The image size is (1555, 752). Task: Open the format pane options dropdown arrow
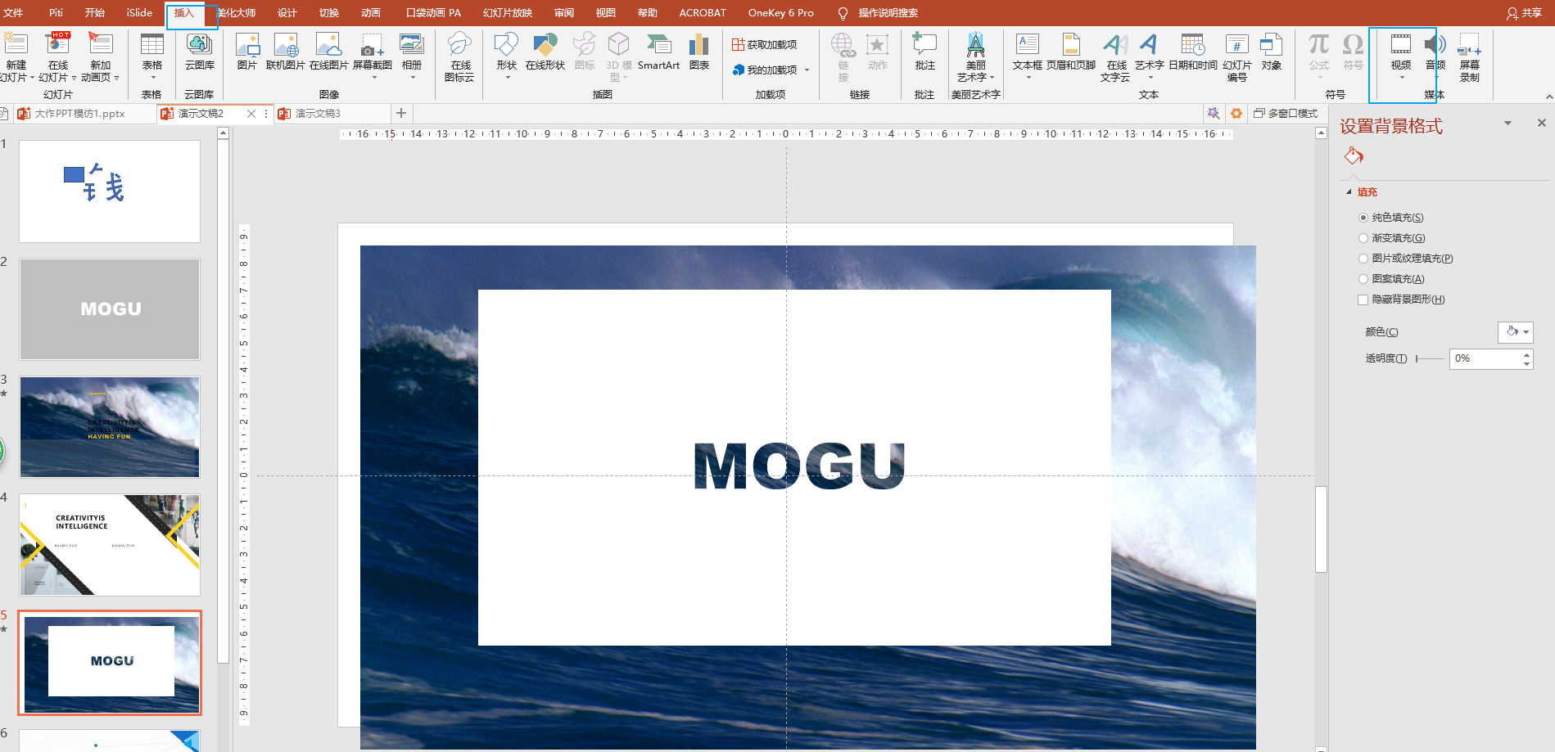(x=1508, y=124)
